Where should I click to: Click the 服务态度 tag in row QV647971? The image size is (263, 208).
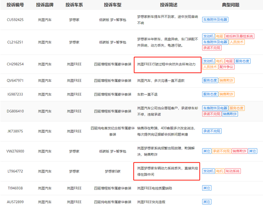pyautogui.click(x=210, y=80)
